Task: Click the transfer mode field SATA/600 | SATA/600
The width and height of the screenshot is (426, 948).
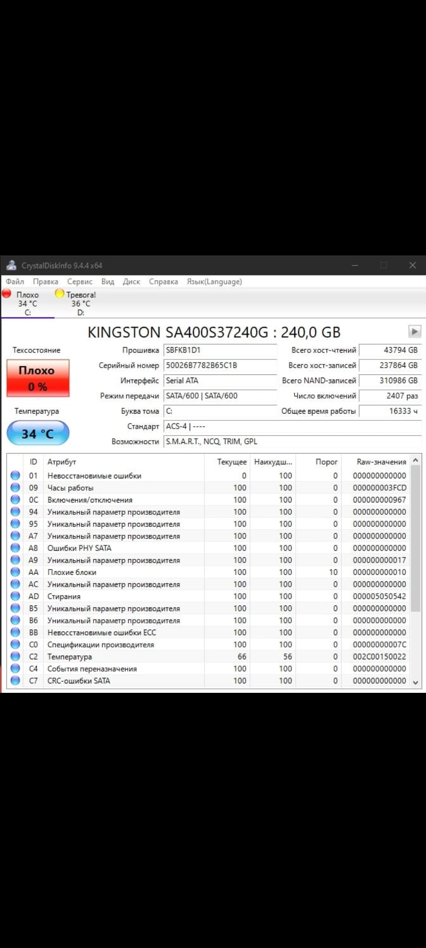Action: point(220,396)
